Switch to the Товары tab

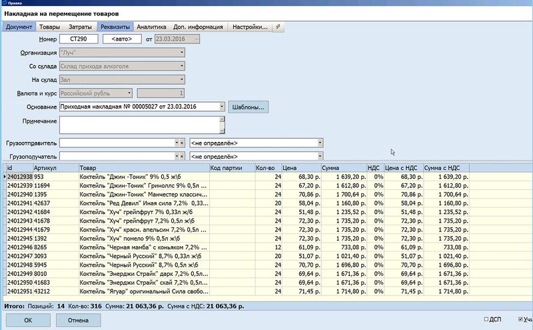[x=49, y=27]
